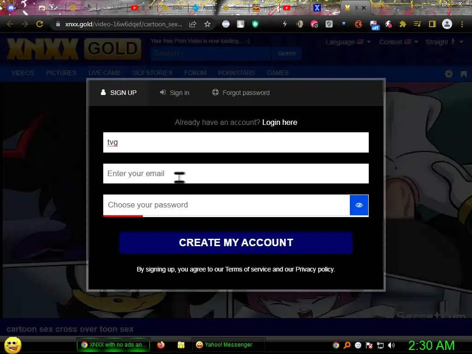Click the GOLD site logo
472x354 pixels.
tap(112, 48)
